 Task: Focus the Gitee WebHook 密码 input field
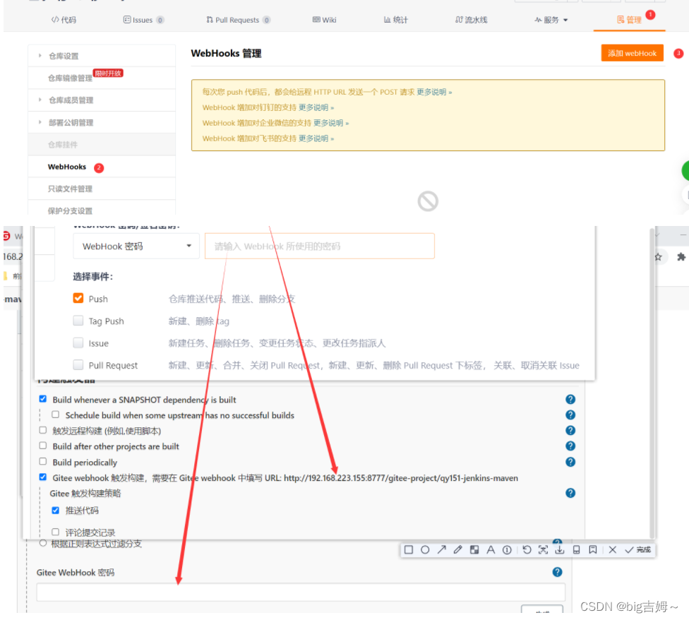[x=301, y=592]
